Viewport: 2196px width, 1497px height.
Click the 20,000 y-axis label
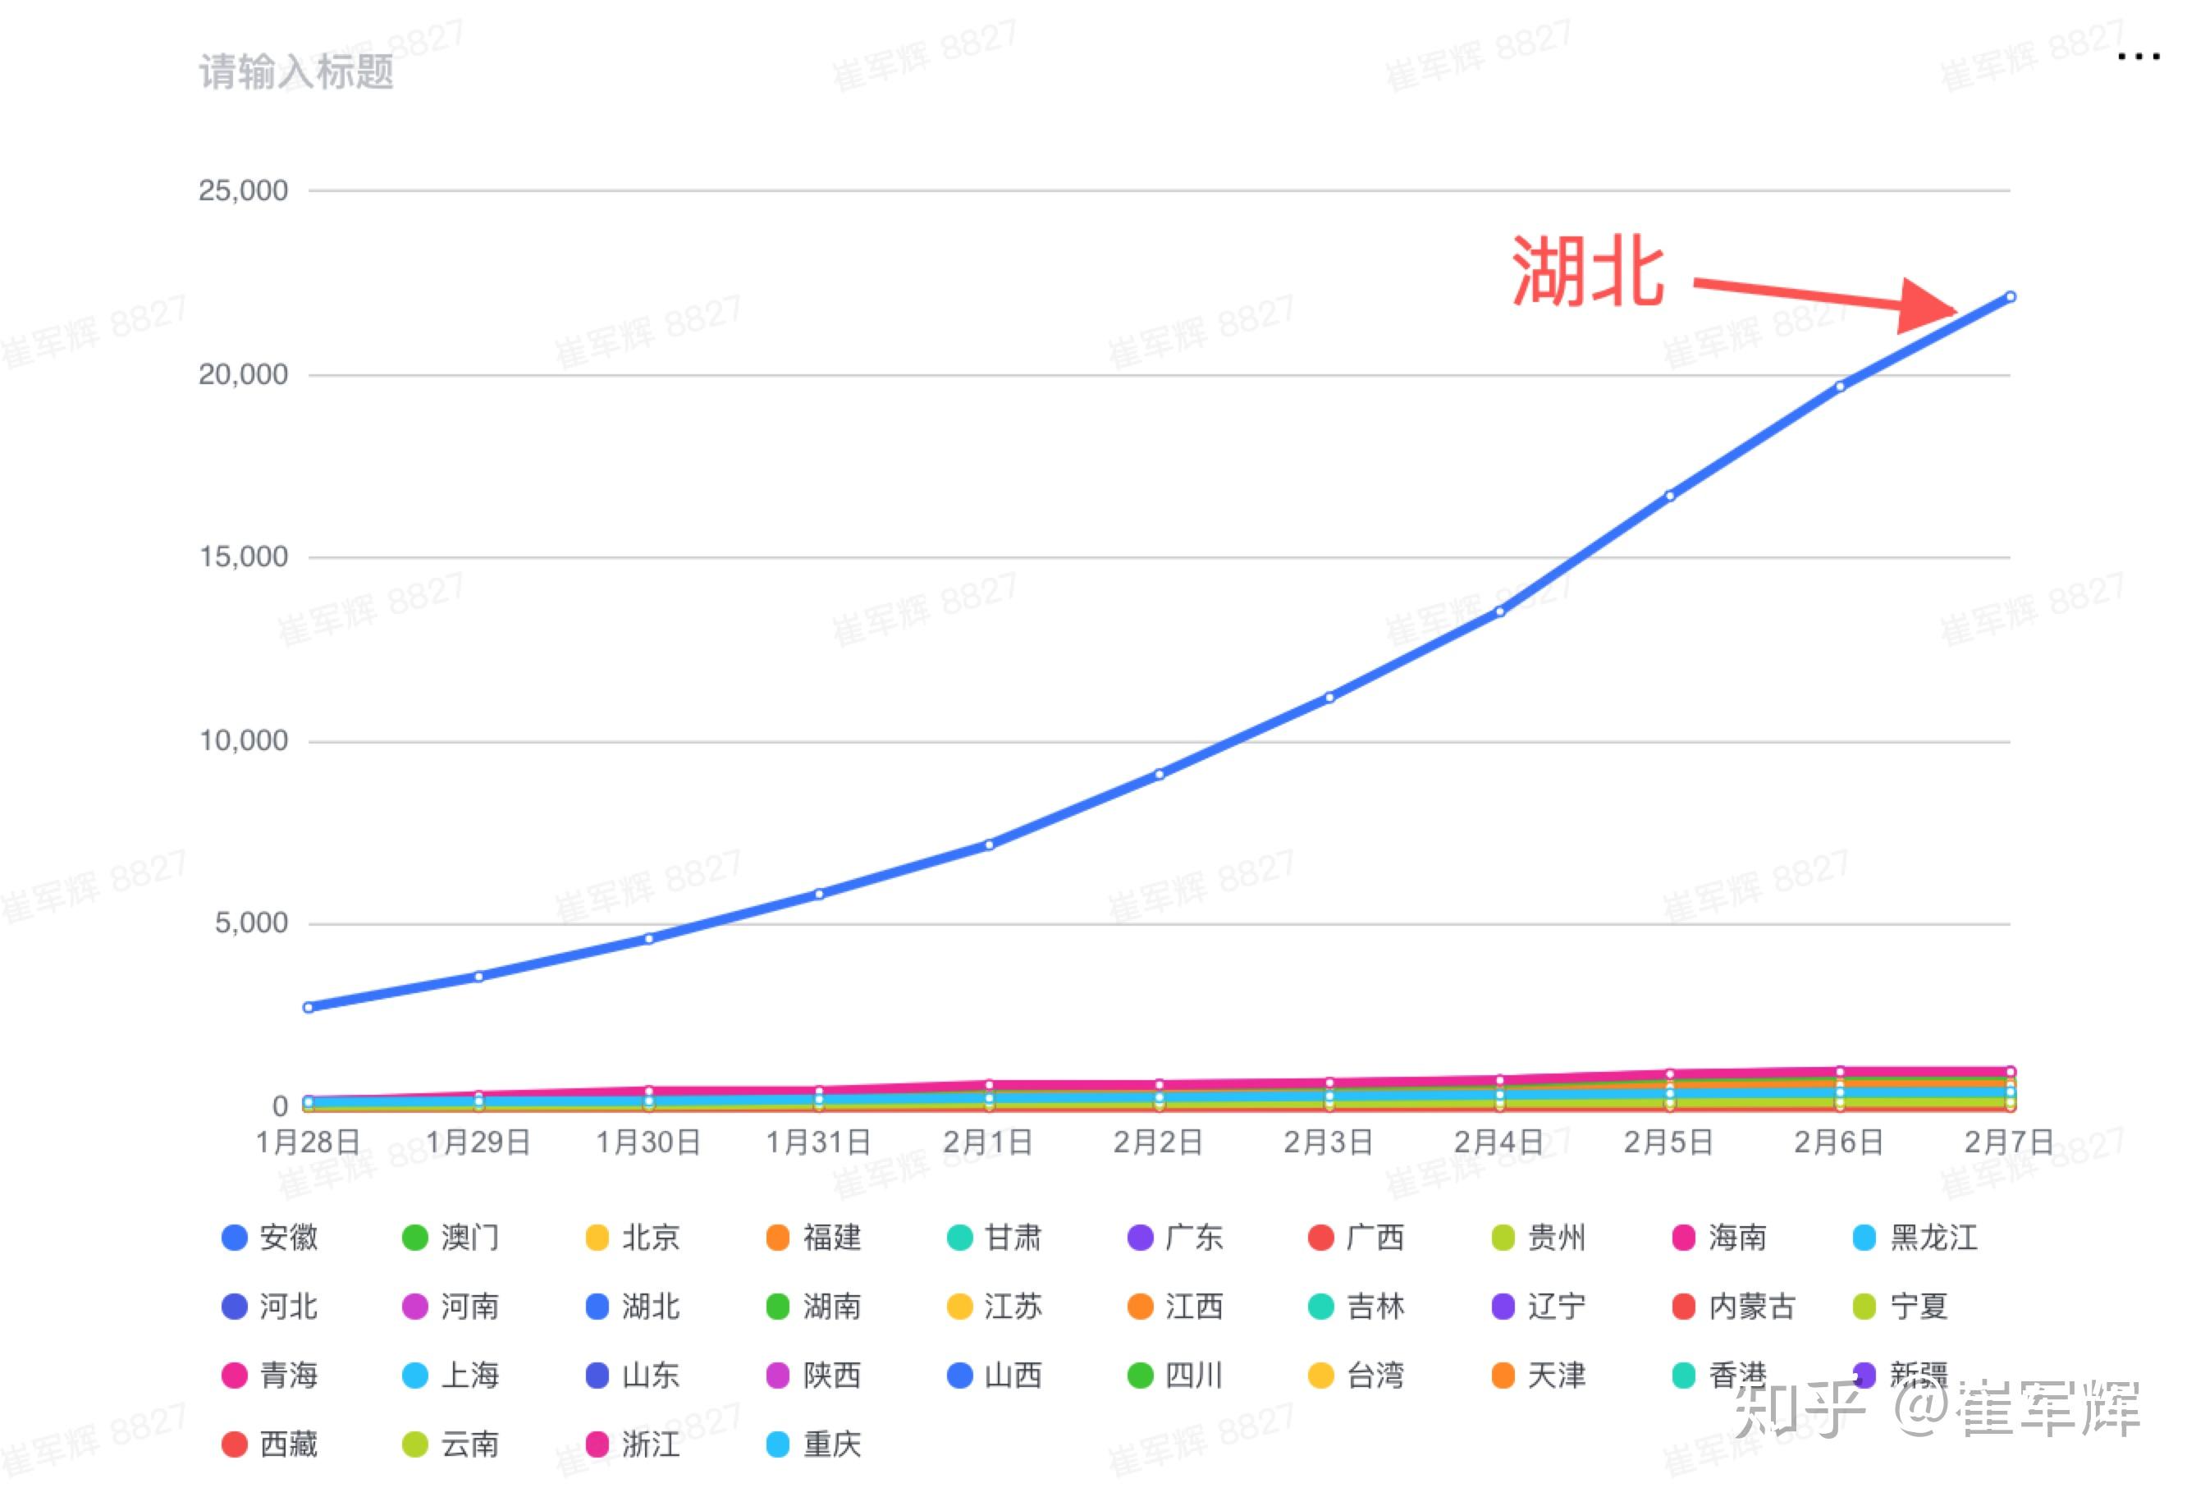(243, 374)
